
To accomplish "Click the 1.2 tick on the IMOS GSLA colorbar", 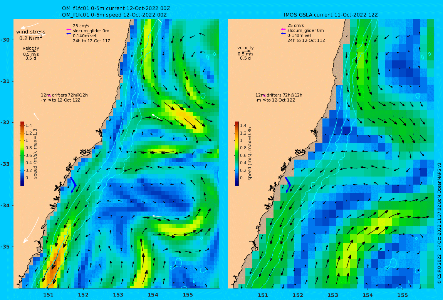I will pos(243,133).
